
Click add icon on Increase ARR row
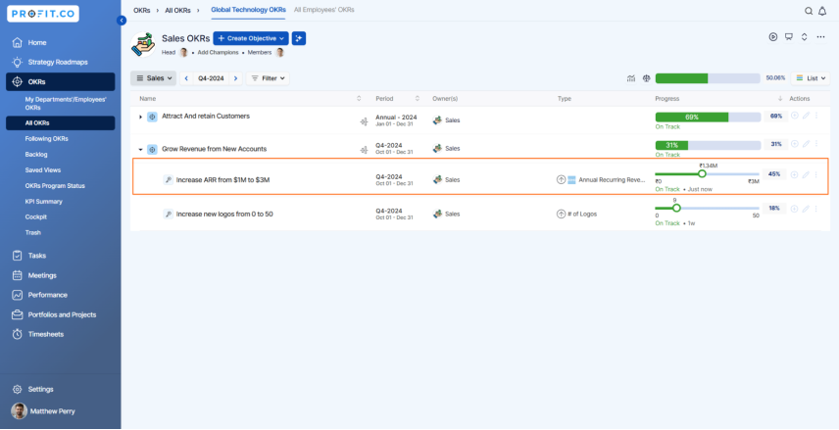[795, 175]
